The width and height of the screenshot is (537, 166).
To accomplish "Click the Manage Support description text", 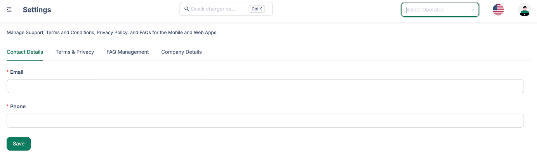I will click(112, 33).
